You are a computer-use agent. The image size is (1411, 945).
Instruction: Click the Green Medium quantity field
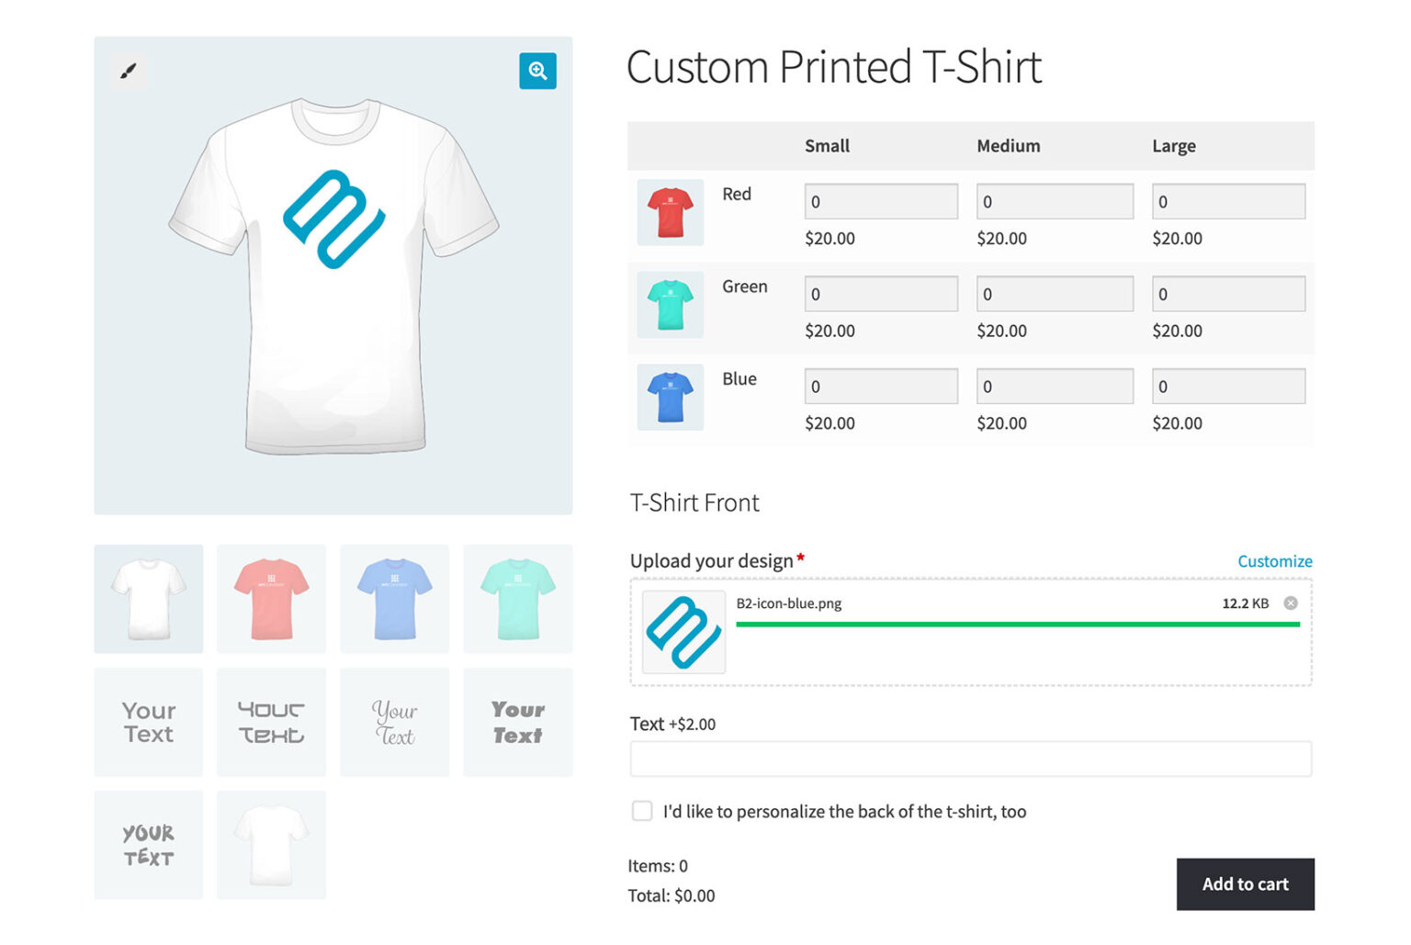[x=1055, y=294]
